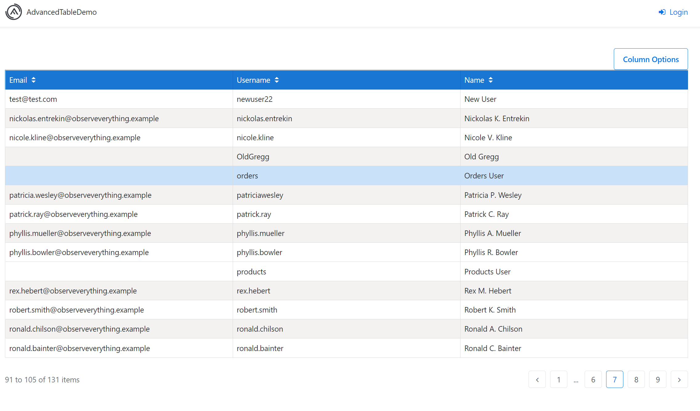Image resolution: width=700 pixels, height=411 pixels.
Task: Sort by the Email column sort icon
Action: [34, 80]
